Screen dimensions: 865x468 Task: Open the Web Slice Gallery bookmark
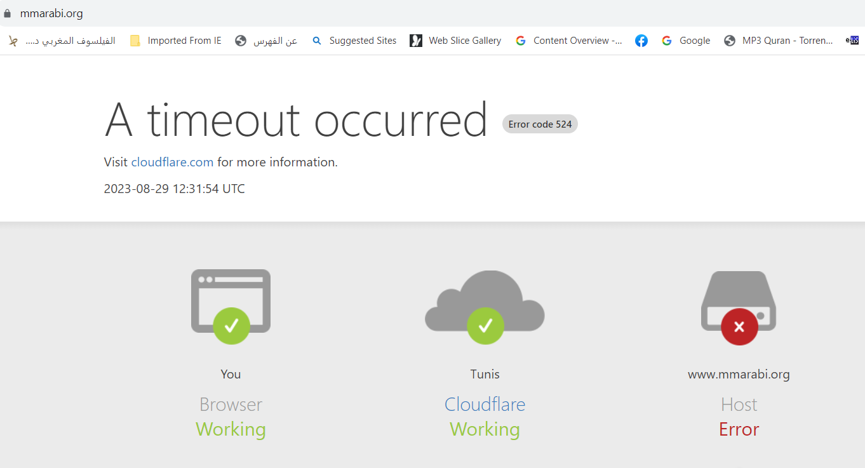(x=455, y=41)
